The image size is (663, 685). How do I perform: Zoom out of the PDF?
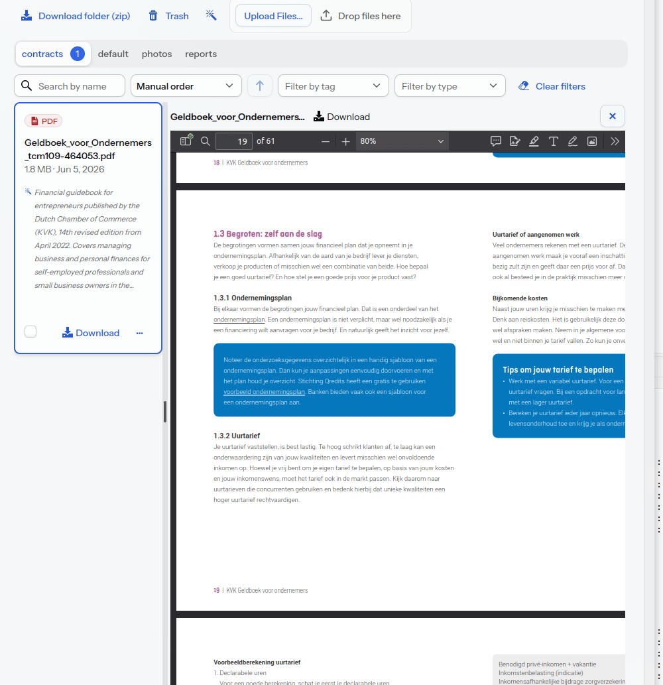tap(326, 141)
